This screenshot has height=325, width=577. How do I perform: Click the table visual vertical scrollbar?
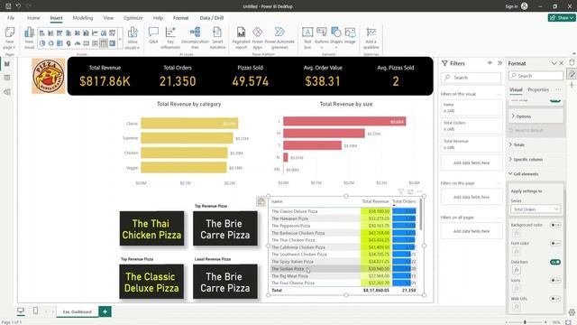[x=421, y=215]
